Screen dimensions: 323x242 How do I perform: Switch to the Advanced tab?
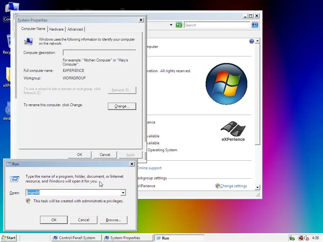coord(75,29)
